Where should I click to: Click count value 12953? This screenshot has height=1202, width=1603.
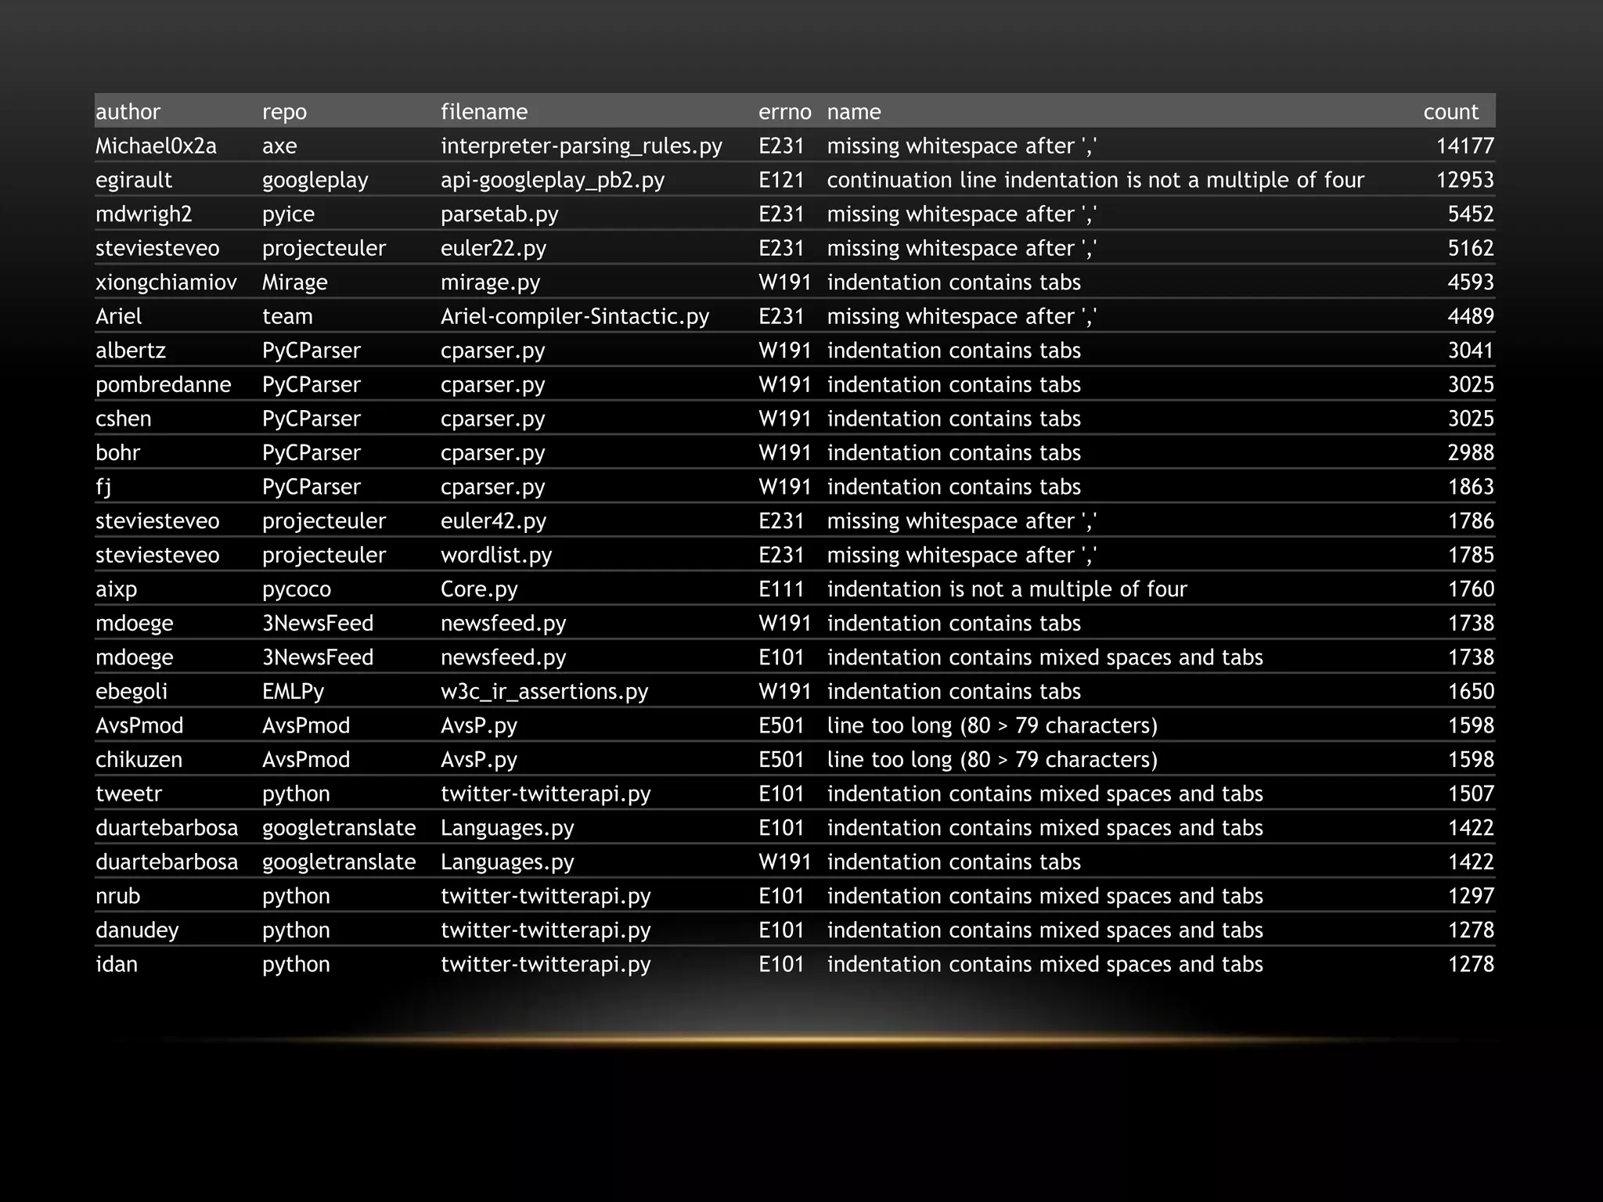click(x=1464, y=180)
